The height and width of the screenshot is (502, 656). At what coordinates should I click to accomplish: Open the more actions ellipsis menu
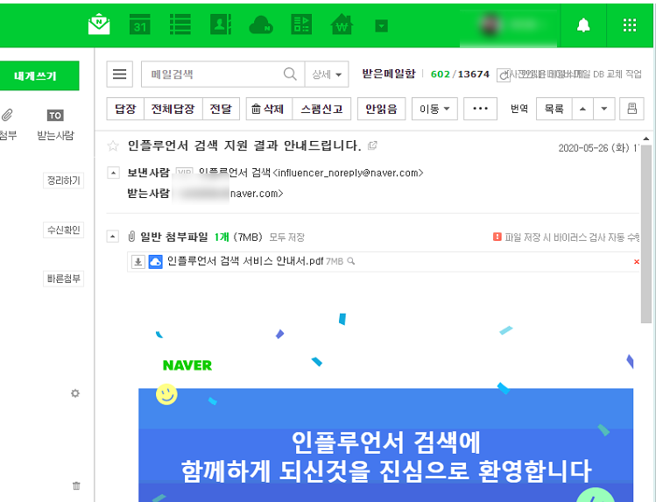click(480, 109)
